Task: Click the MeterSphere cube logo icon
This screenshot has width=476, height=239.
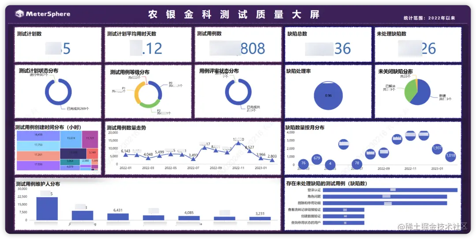Action: tap(20, 14)
